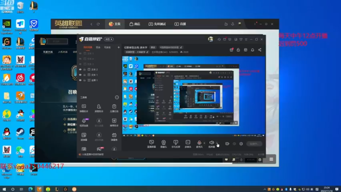341x192 pixels.
Task: Select 自选模式 option in League lobby
Action: click(70, 119)
